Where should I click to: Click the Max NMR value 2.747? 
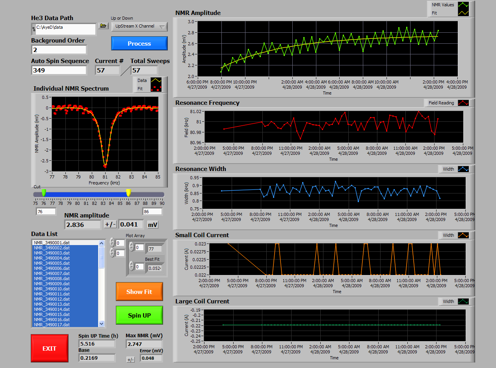click(x=144, y=344)
